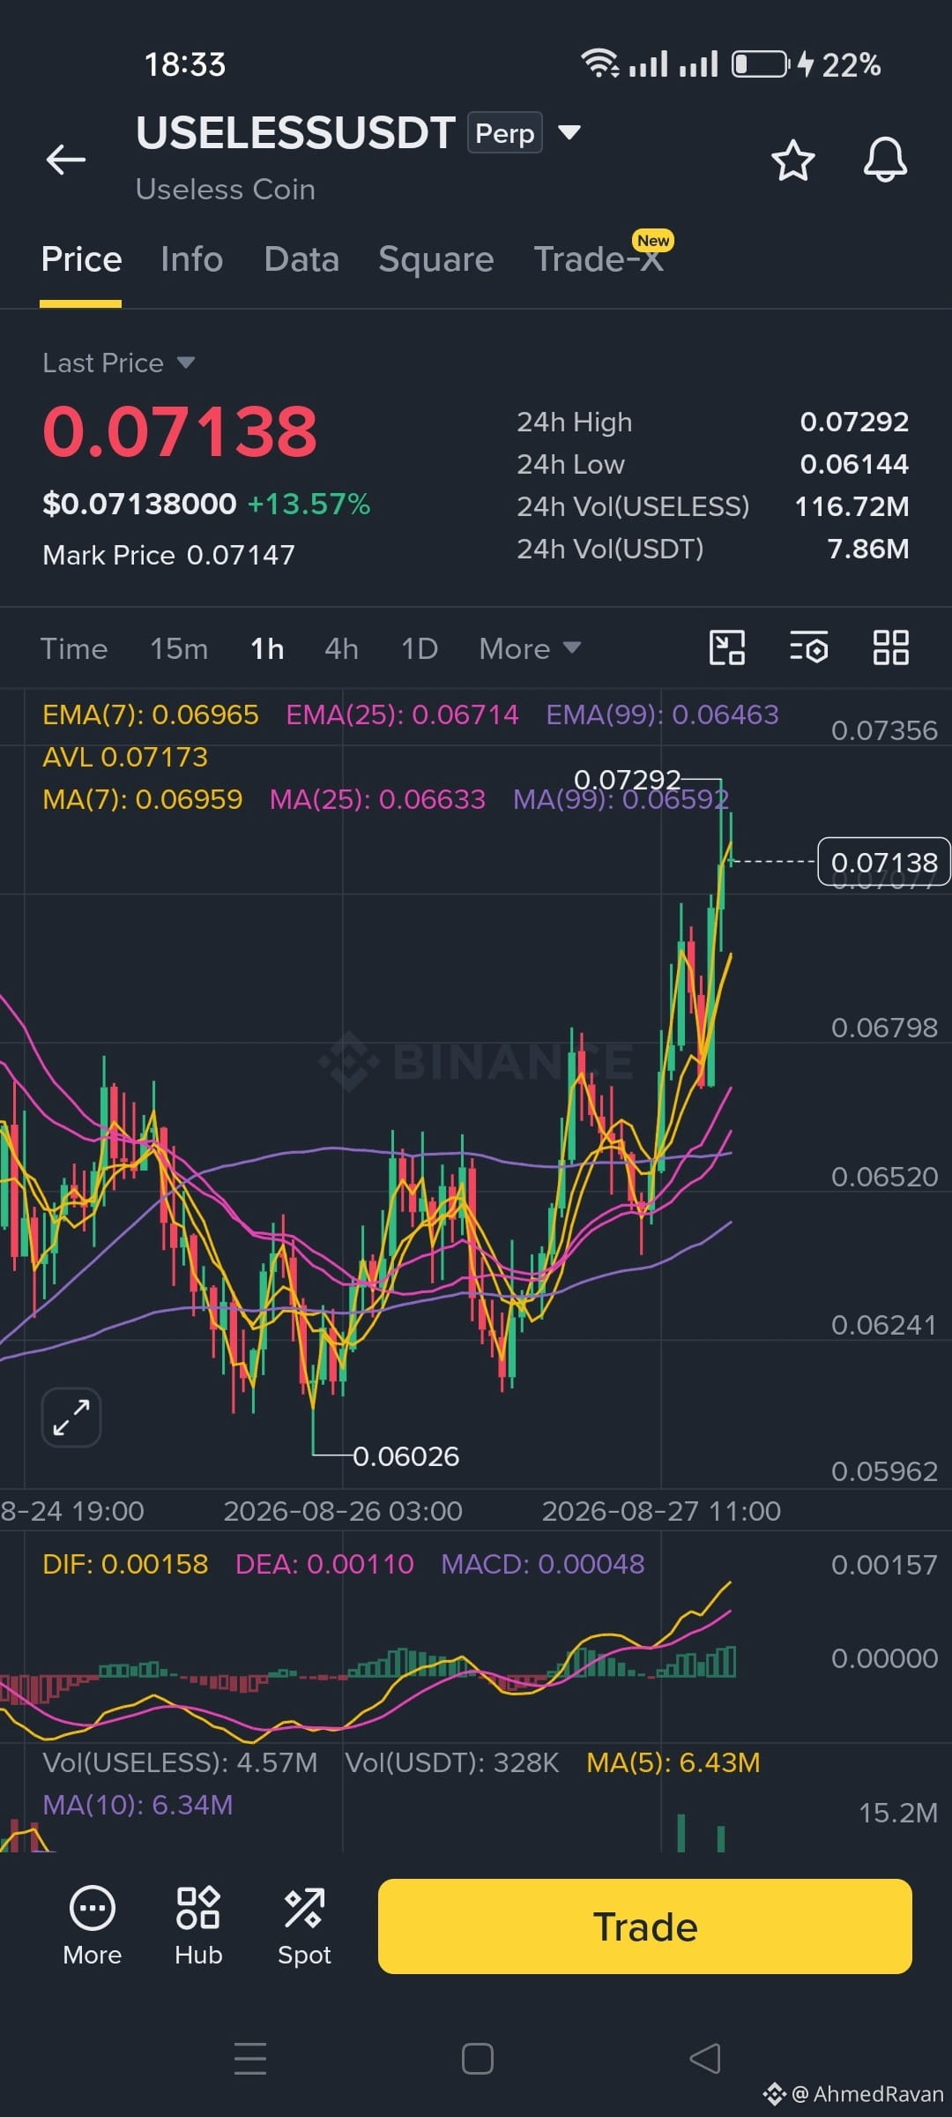The image size is (952, 2117).
Task: Open the Hub shortcut
Action: point(198,1927)
